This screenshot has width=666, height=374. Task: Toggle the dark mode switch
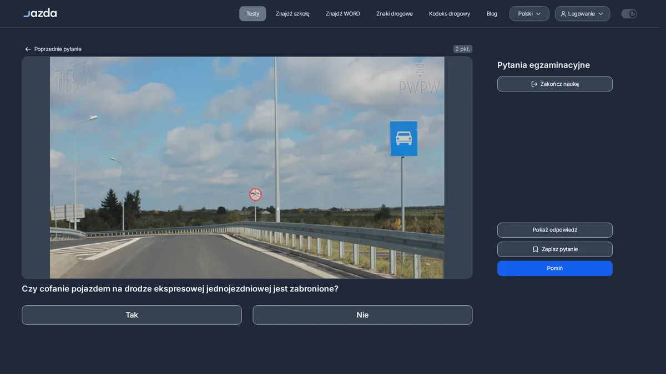(629, 14)
